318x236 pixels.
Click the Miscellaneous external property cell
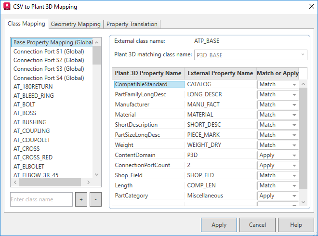coord(221,196)
